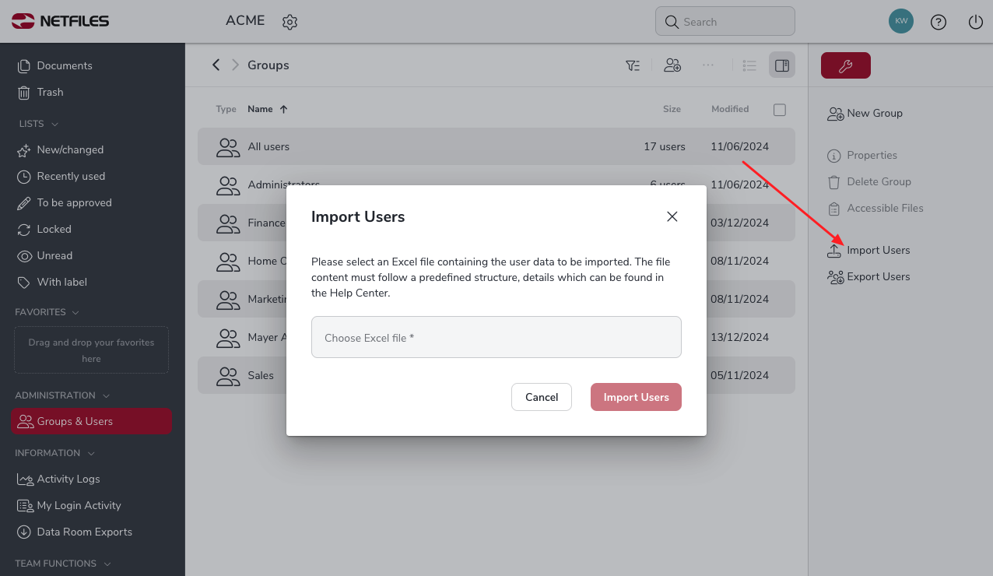Switch to the list view icon
The height and width of the screenshot is (576, 993).
(749, 65)
